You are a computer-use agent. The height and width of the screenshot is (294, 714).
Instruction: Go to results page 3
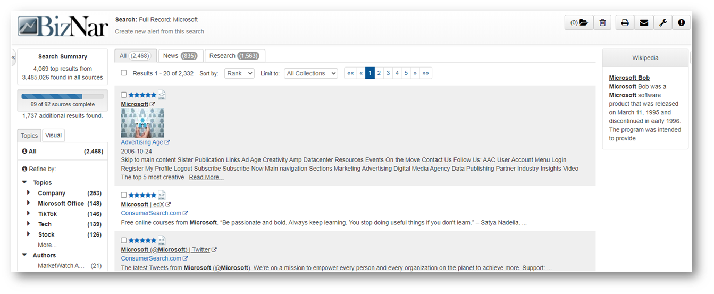pyautogui.click(x=388, y=73)
